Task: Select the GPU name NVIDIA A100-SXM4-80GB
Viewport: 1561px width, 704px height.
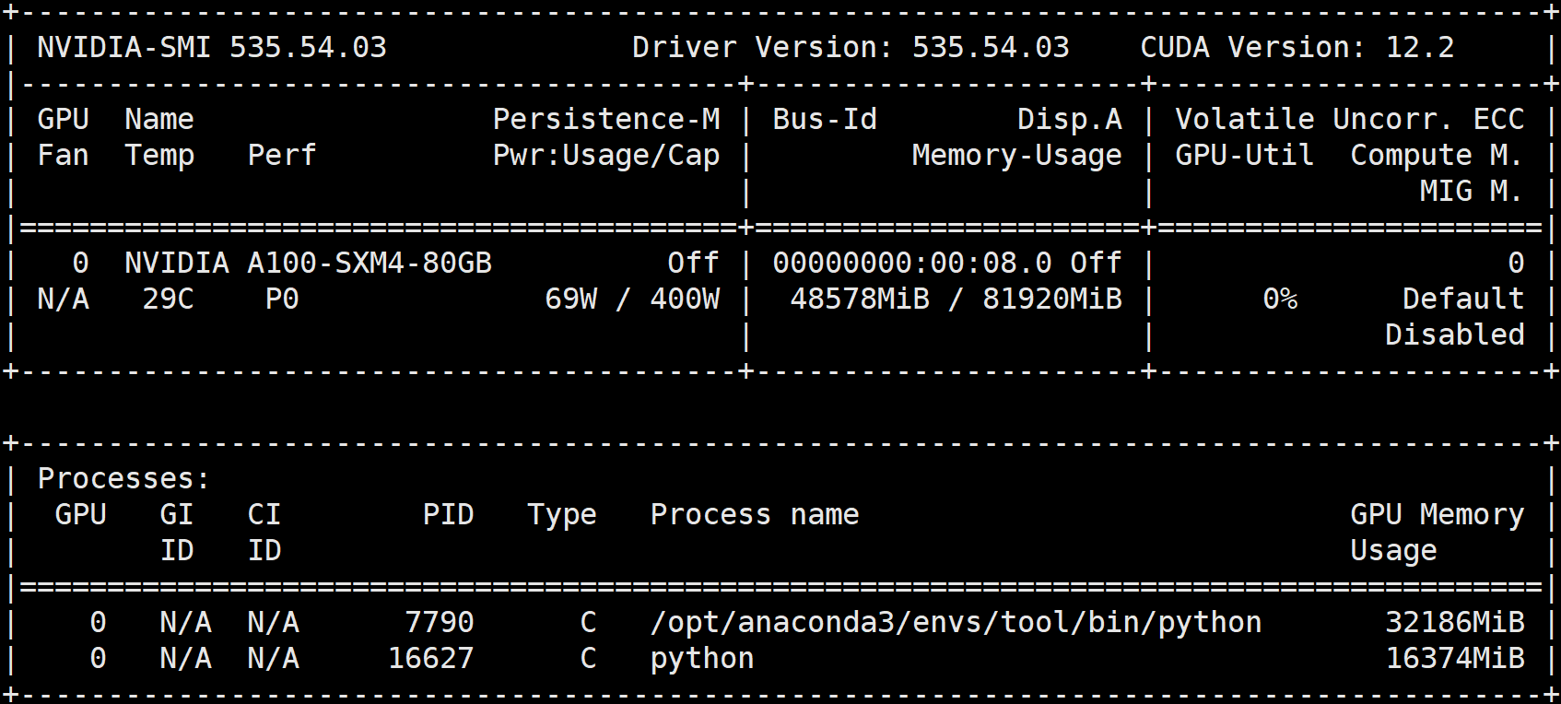Action: [309, 263]
